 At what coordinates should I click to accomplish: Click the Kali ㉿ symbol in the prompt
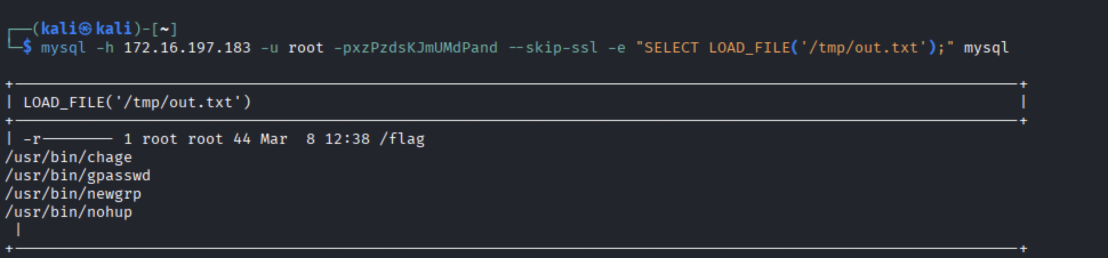85,29
